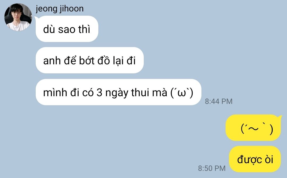
Task: Select the 'anh để bớt đồ lại đi' message
Action: (90, 60)
